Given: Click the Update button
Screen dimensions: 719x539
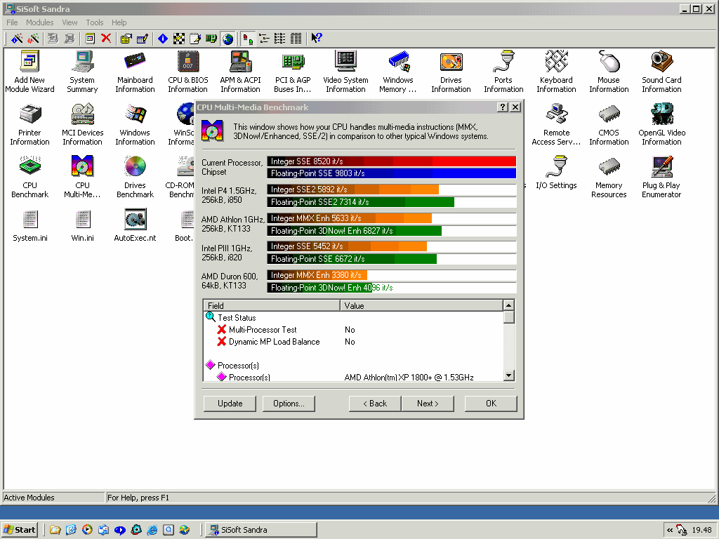Looking at the screenshot, I should click(230, 404).
